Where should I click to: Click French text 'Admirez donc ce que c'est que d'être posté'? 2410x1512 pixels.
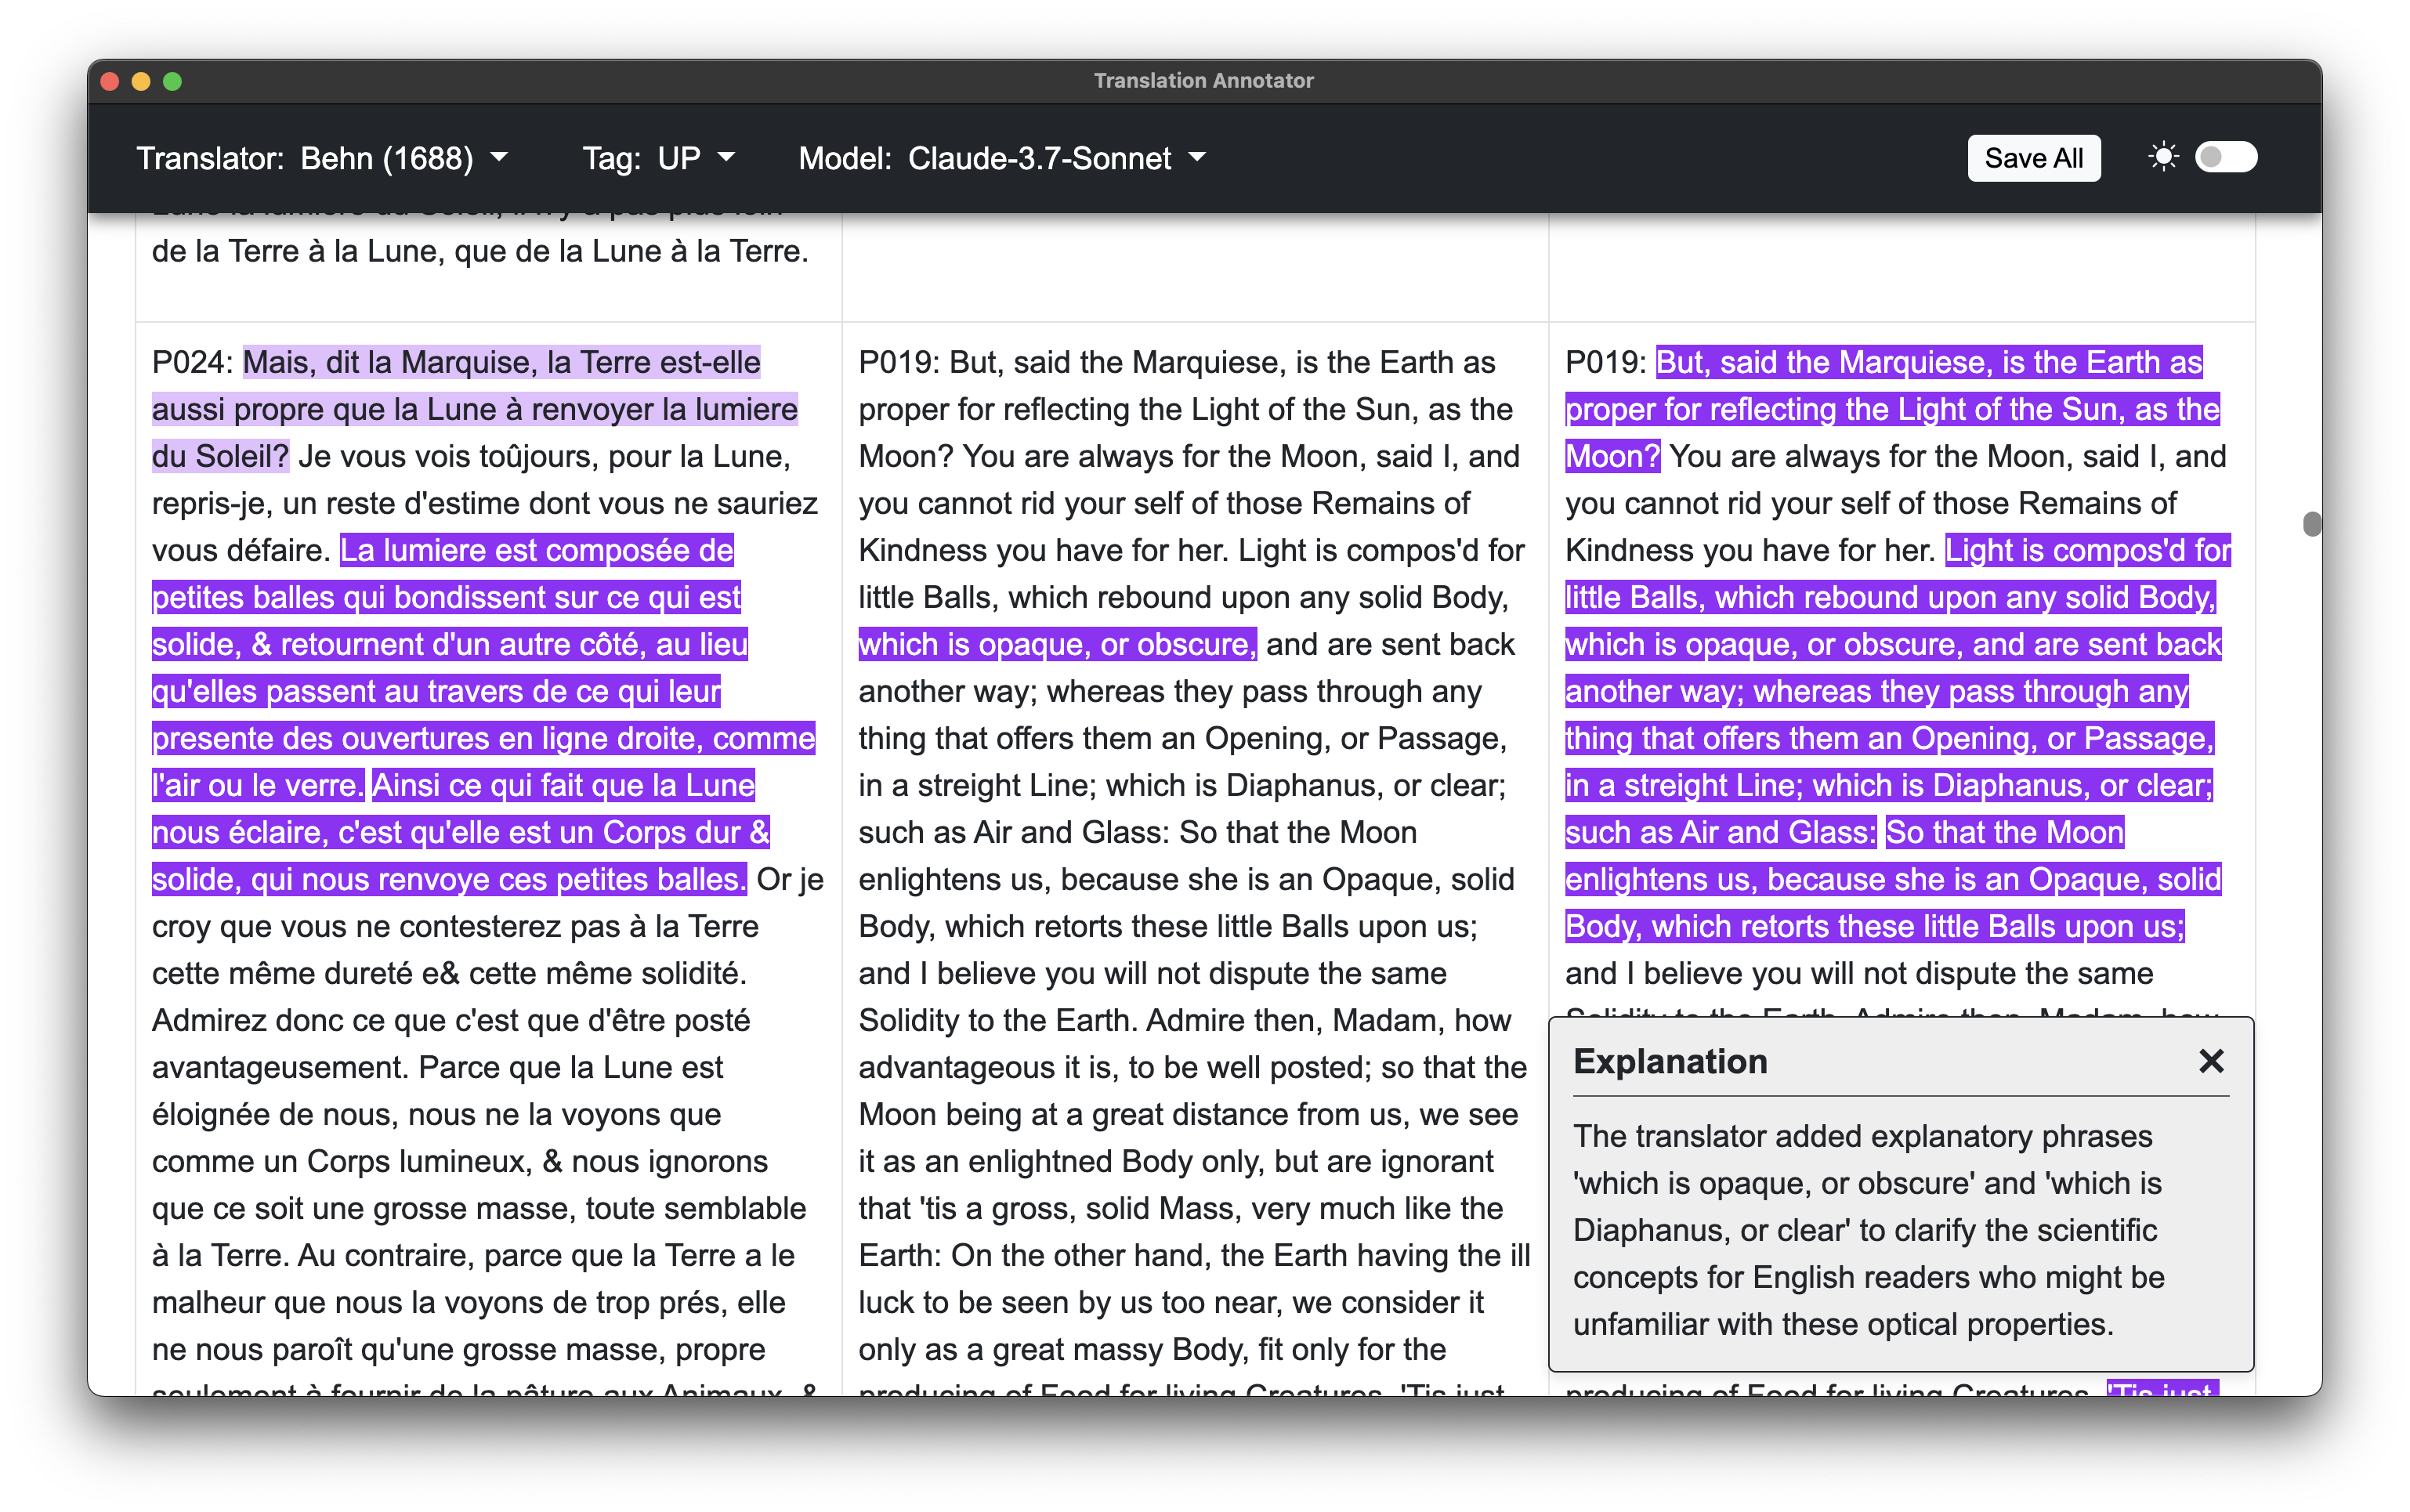pyautogui.click(x=451, y=1020)
